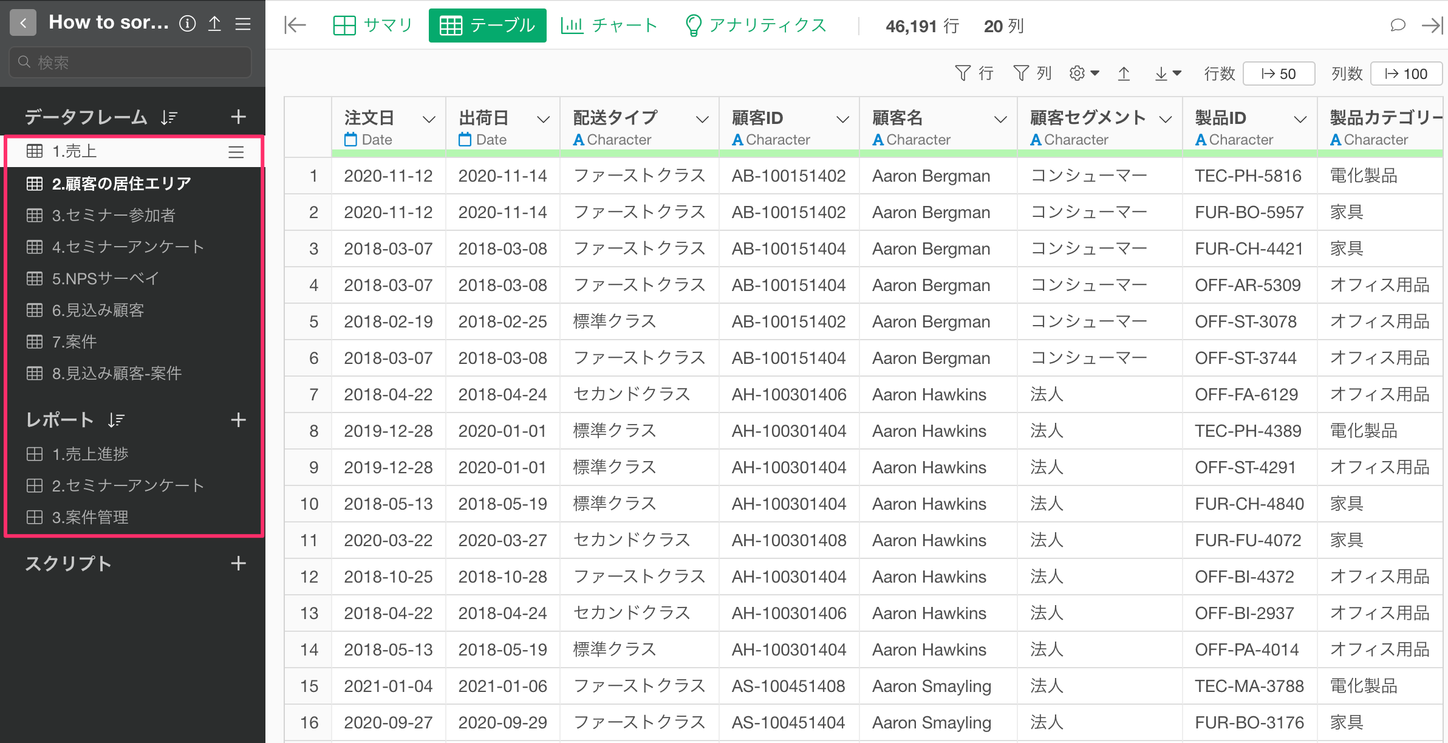Add a new data frame with plus

[x=239, y=117]
